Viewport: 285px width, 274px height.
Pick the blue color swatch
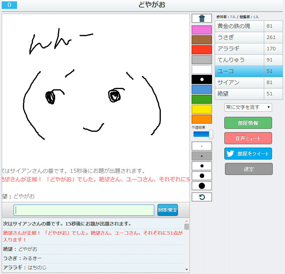click(202, 89)
